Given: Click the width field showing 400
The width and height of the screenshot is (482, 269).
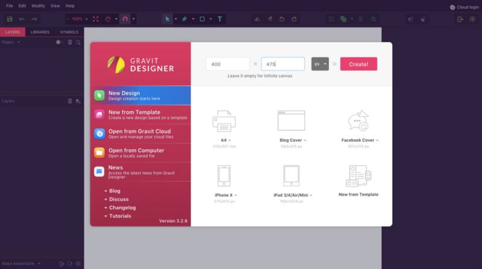Looking at the screenshot, I should (228, 64).
